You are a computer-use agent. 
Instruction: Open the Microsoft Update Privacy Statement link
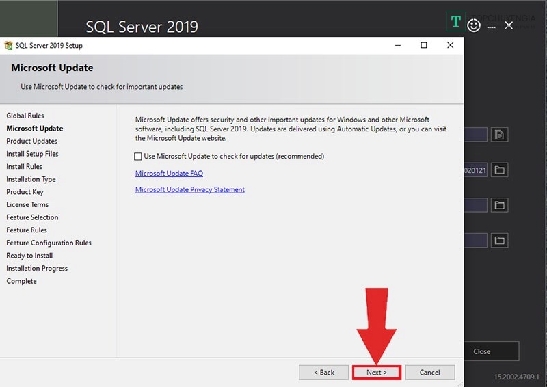coord(189,189)
